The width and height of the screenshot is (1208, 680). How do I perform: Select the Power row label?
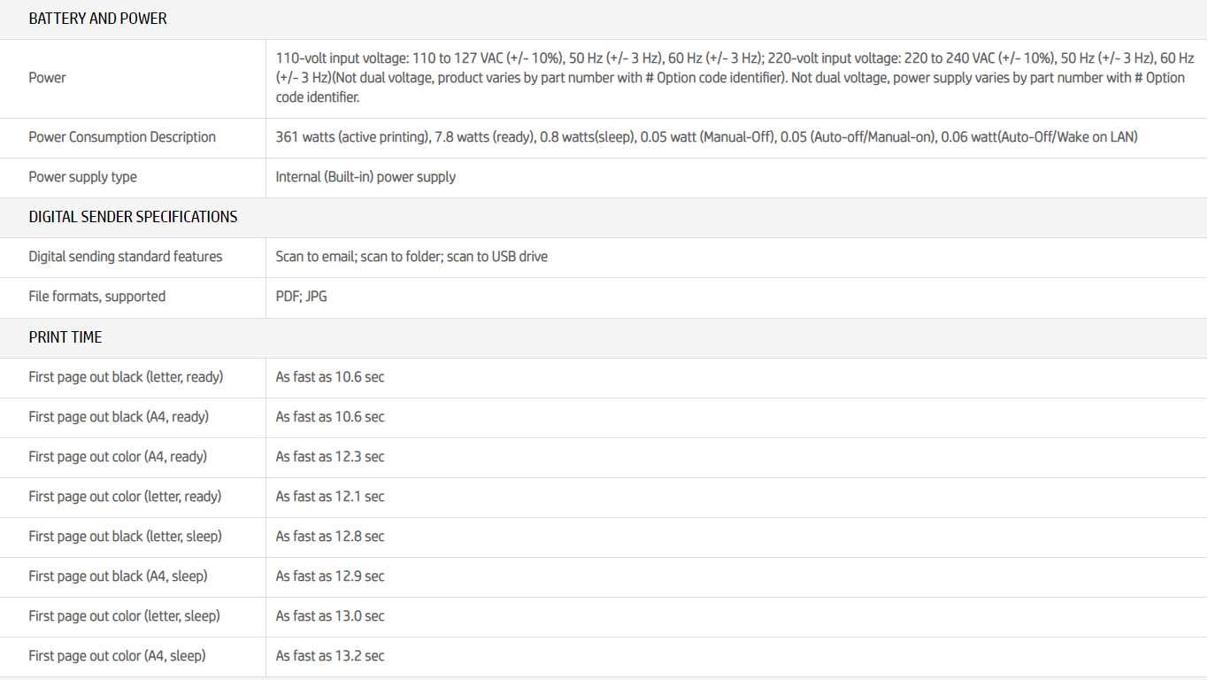point(47,78)
